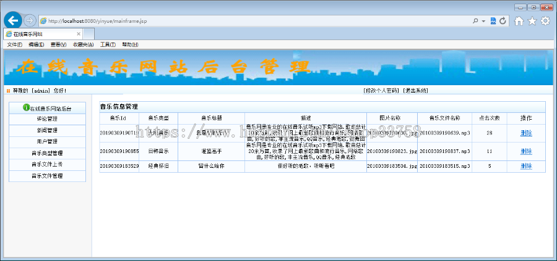Screen dimensions: 557x261
Task: Open 音乐文件上传 in the sidebar
Action: coord(47,164)
